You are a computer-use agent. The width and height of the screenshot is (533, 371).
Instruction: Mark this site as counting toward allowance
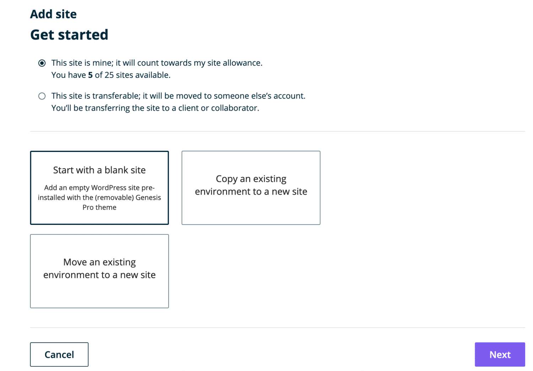click(42, 63)
